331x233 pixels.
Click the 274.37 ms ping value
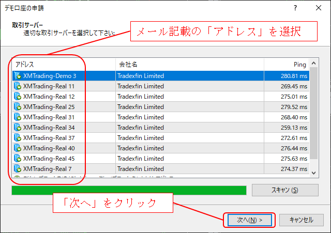coord(294,169)
